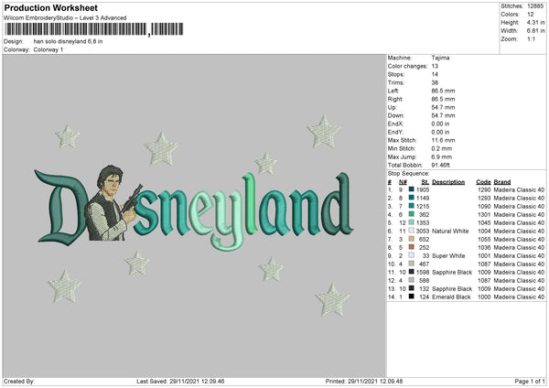Click the 'Colorway 1' value
This screenshot has height=388, width=549.
coord(48,49)
